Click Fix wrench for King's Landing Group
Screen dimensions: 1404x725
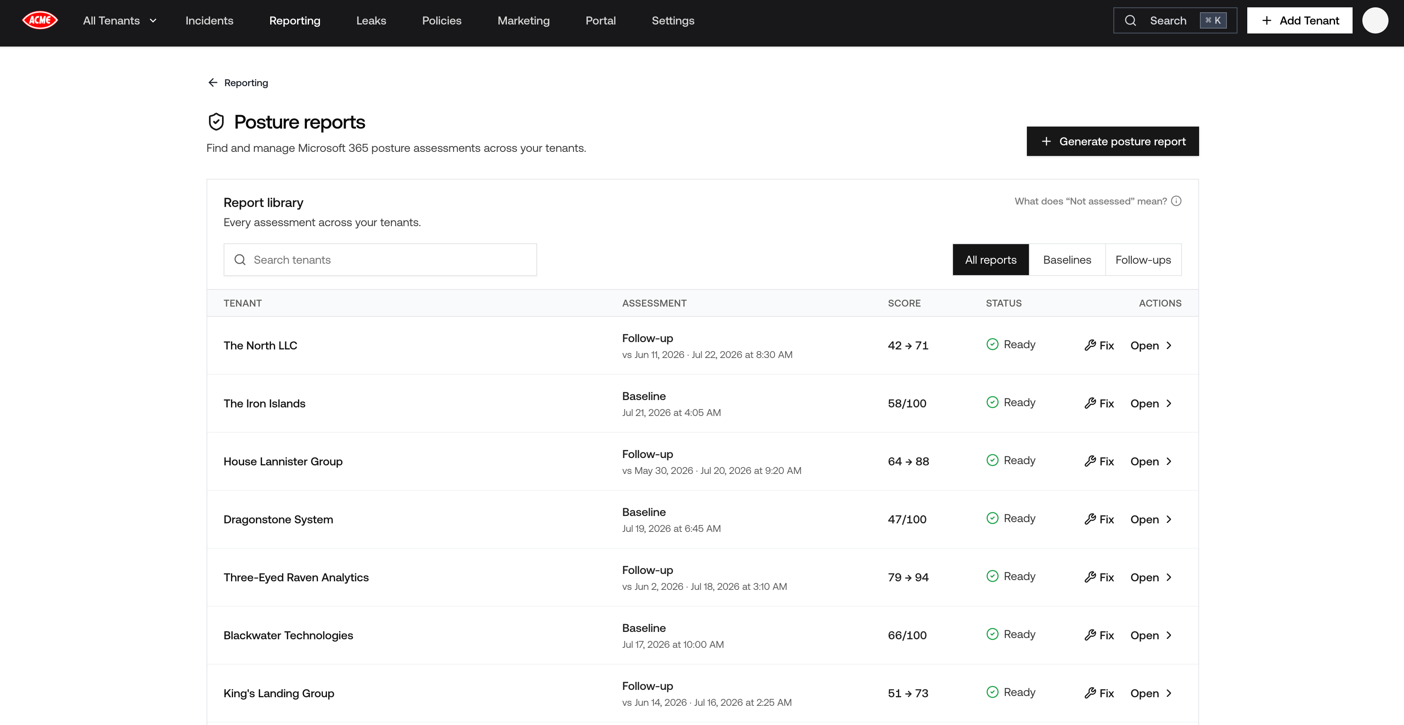[1099, 693]
